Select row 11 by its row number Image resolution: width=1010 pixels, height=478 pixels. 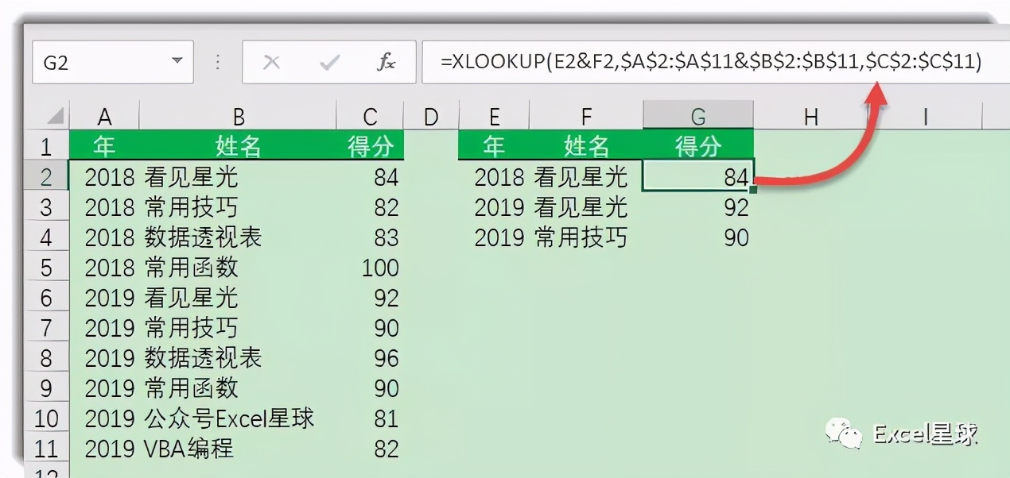coord(48,449)
